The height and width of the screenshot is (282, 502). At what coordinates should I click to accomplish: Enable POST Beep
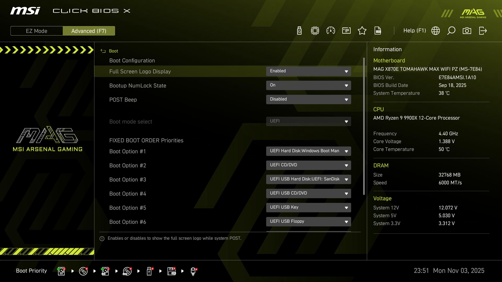309,99
